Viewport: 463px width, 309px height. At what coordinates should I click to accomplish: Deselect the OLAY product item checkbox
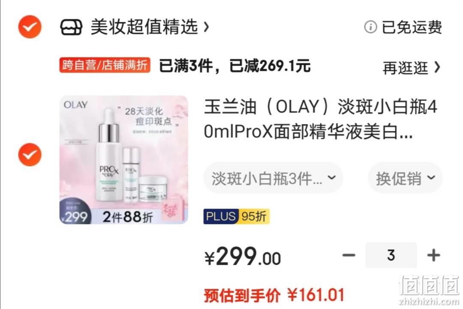(x=30, y=154)
